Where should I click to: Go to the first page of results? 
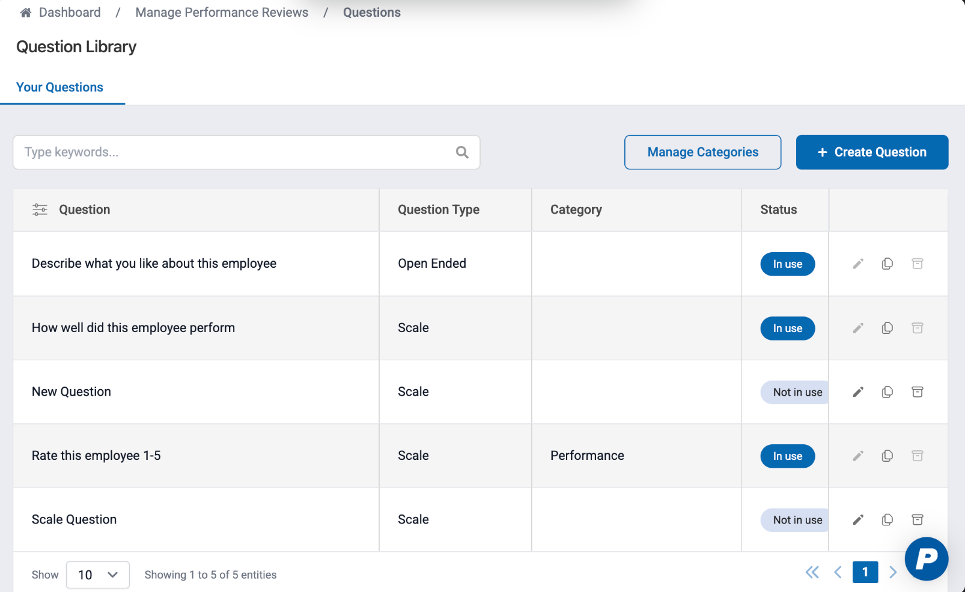[x=812, y=572]
